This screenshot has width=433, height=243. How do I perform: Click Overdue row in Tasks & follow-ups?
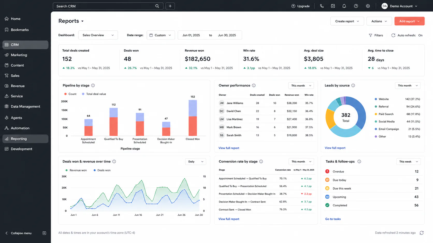(372, 171)
